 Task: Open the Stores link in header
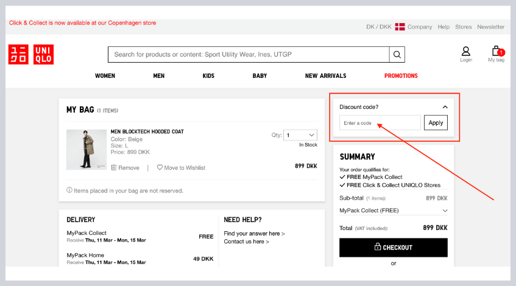463,27
